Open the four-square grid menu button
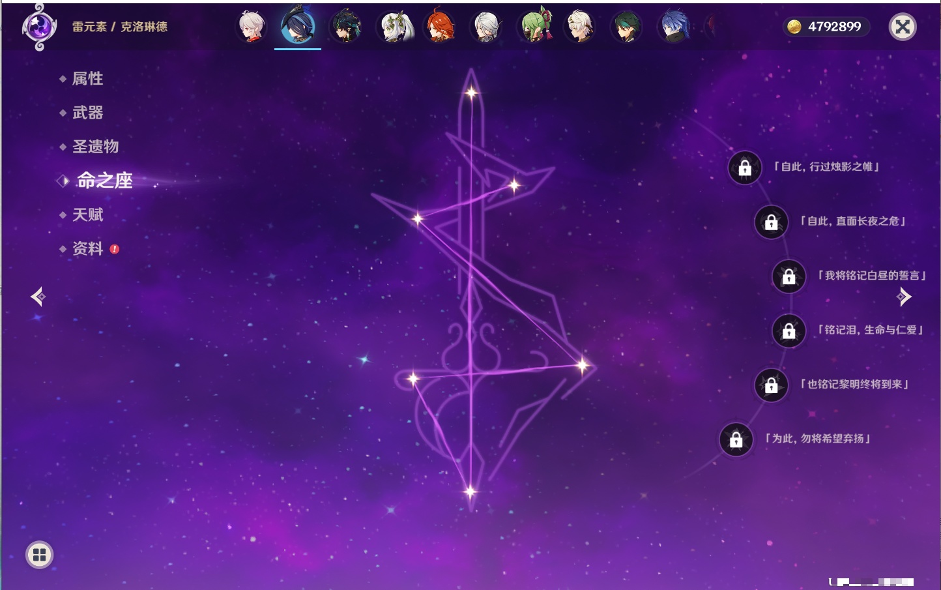This screenshot has height=590, width=941. [40, 555]
